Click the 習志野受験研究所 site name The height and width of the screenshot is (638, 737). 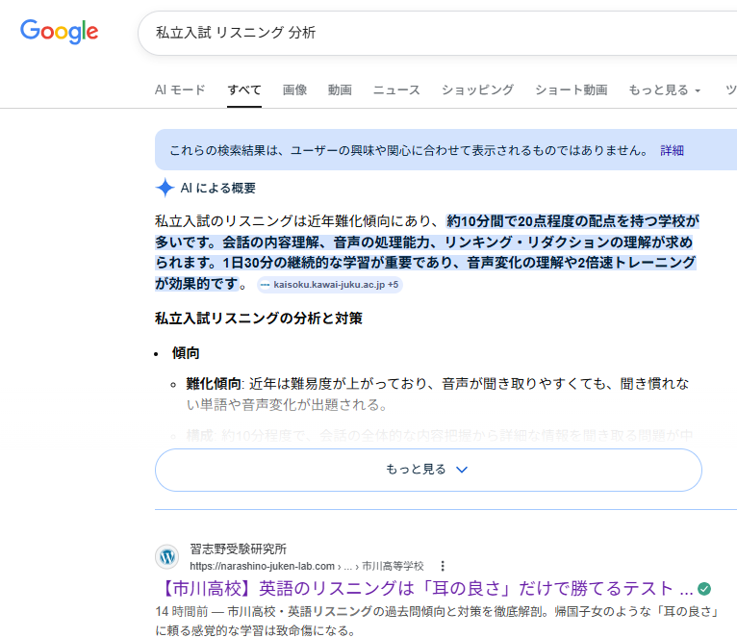pyautogui.click(x=238, y=549)
